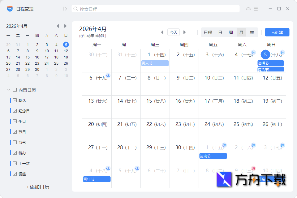Select the highlighted date 5 circle

click(x=265, y=54)
